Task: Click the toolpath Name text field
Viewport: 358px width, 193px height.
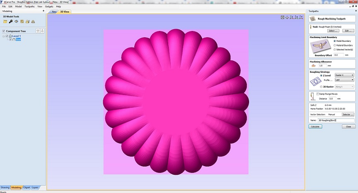Action: coord(336,120)
